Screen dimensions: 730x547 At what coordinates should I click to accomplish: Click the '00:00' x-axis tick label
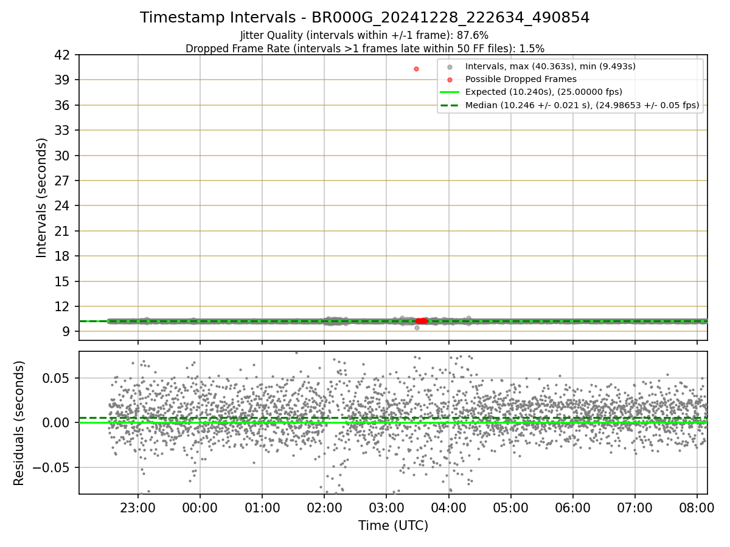point(200,507)
